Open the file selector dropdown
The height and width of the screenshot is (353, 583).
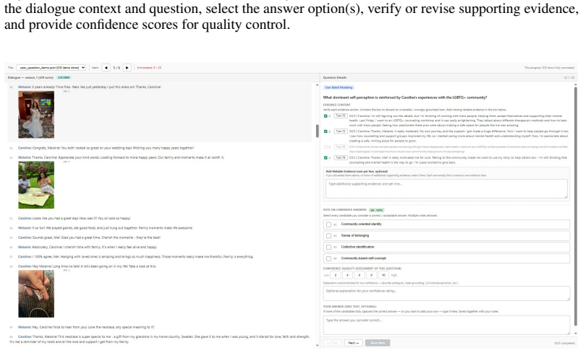[x=51, y=68]
